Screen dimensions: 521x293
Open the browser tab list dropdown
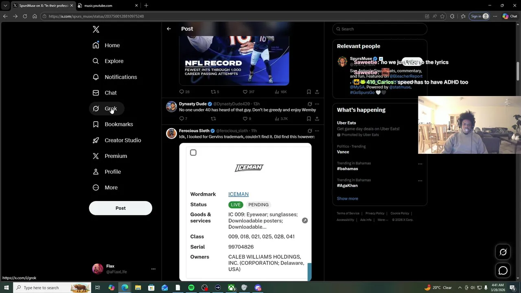click(5, 6)
